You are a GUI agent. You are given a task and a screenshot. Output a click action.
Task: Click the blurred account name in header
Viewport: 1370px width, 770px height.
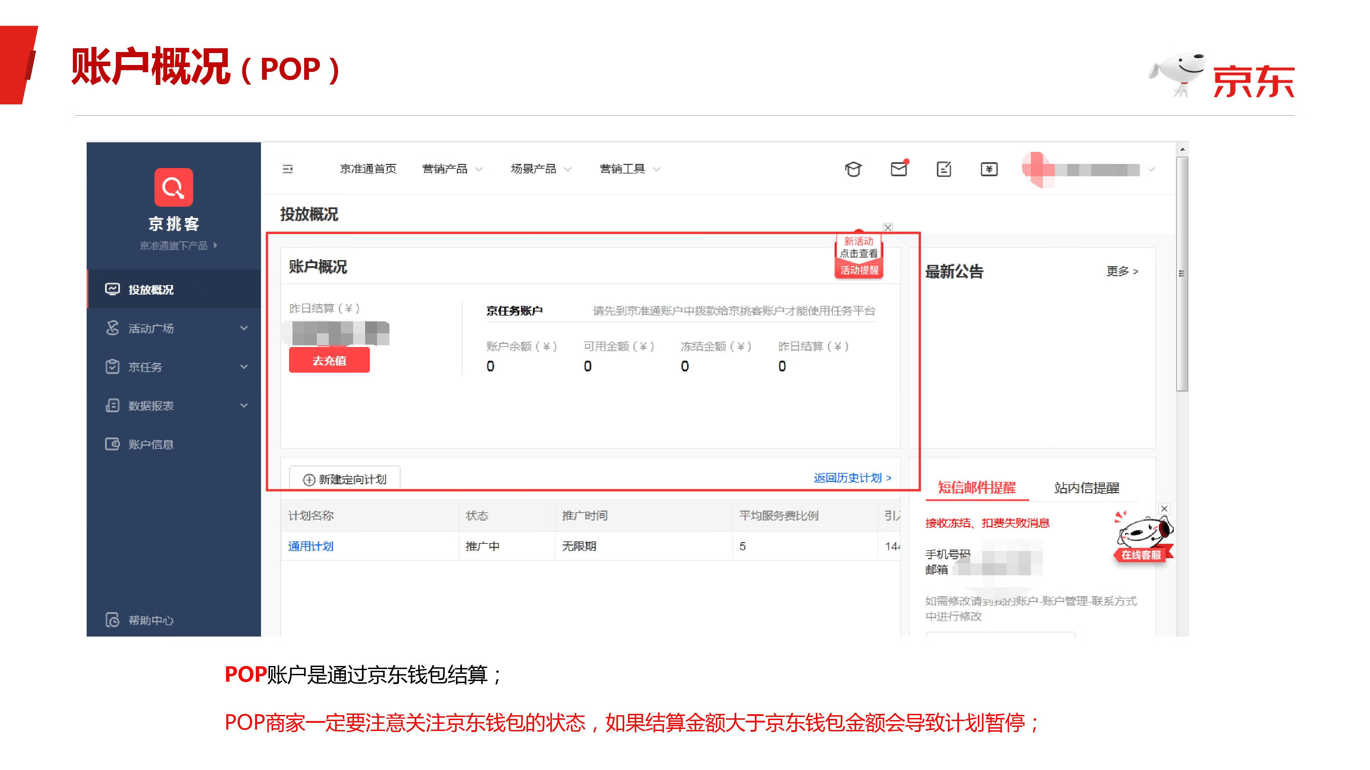coord(1098,169)
